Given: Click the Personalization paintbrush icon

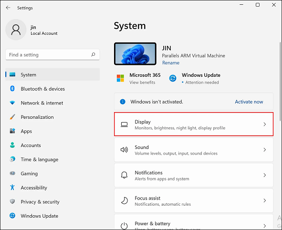Looking at the screenshot, I should point(12,117).
